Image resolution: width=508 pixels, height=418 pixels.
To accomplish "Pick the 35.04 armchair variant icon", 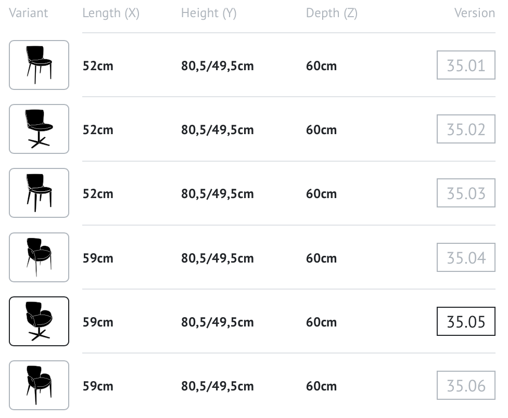I will pyautogui.click(x=39, y=257).
